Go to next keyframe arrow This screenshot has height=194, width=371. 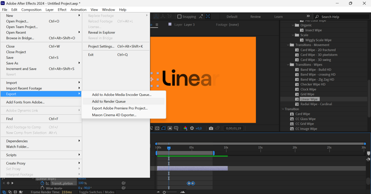click(x=12, y=183)
